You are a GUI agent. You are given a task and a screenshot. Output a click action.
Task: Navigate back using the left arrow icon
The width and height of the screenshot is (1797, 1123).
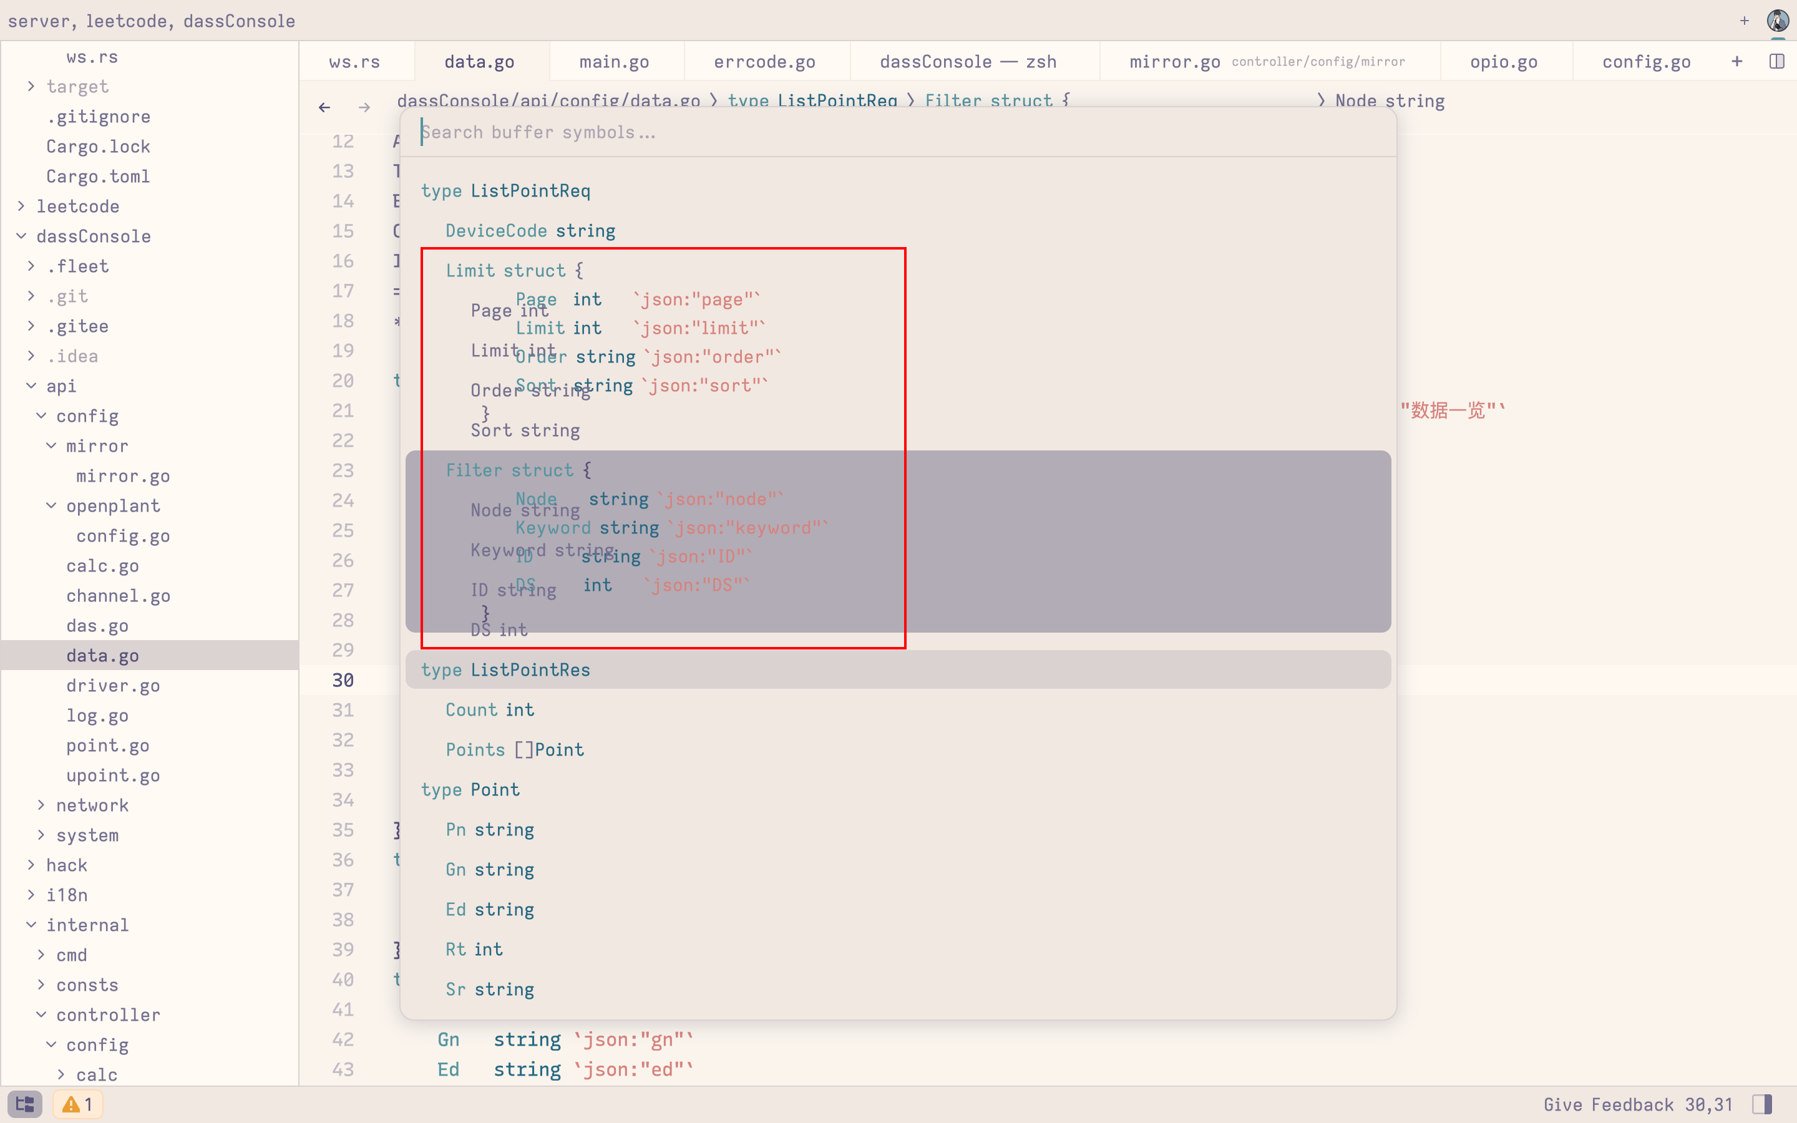coord(324,107)
